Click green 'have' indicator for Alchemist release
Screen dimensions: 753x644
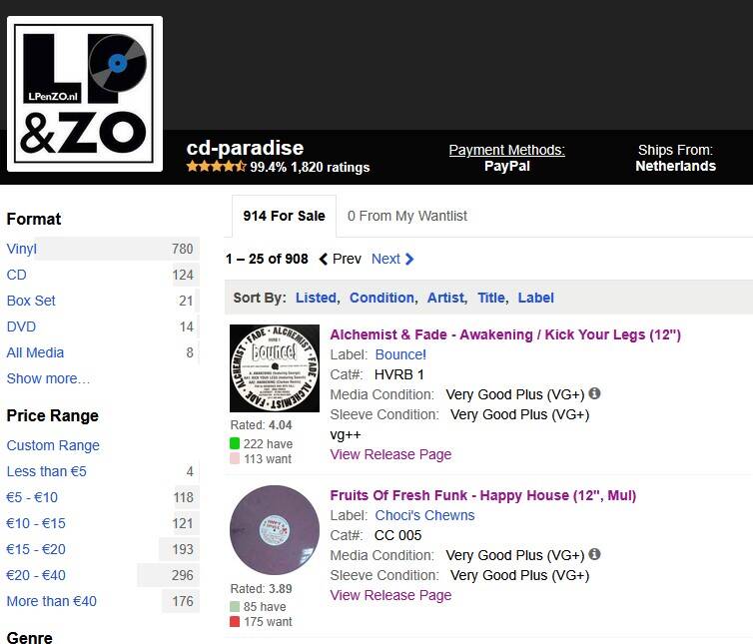coord(235,443)
